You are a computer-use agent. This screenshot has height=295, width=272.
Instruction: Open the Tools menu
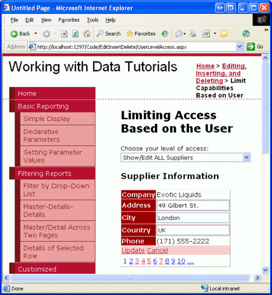point(92,20)
